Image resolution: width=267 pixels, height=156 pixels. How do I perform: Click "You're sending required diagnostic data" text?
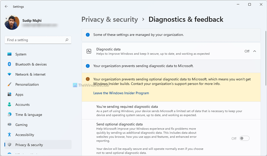click(x=127, y=107)
